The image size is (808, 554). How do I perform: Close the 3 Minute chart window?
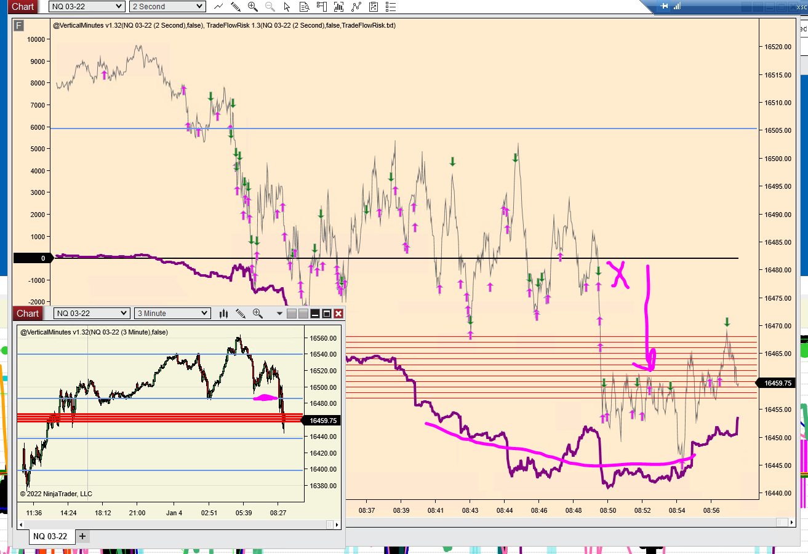click(338, 314)
